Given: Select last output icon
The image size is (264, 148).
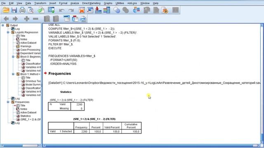Looking at the screenshot, I should point(137,10).
